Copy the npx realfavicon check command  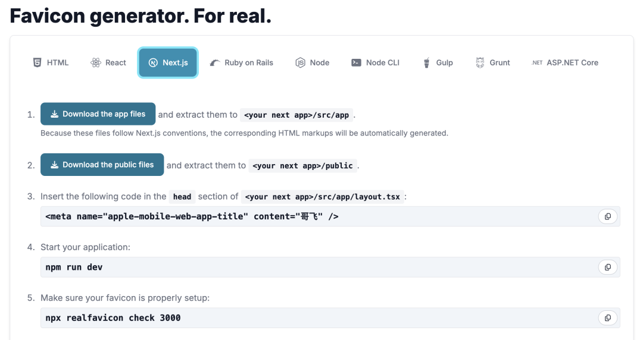coord(608,318)
